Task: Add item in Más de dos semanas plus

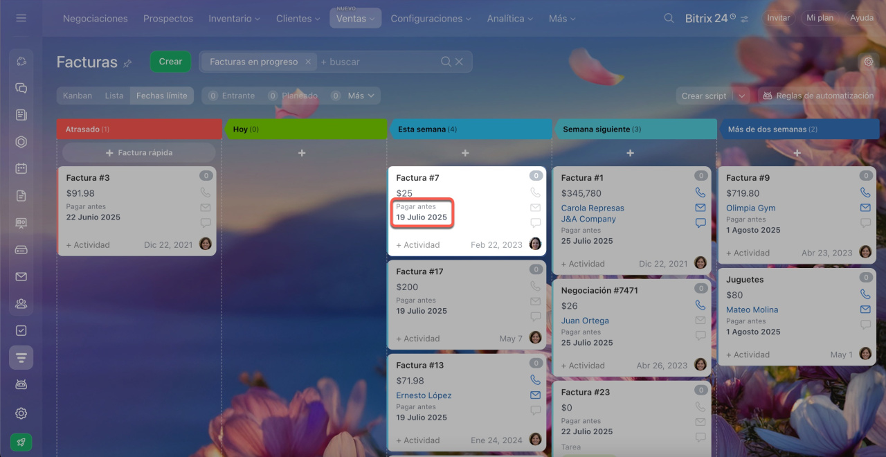Action: tap(797, 152)
